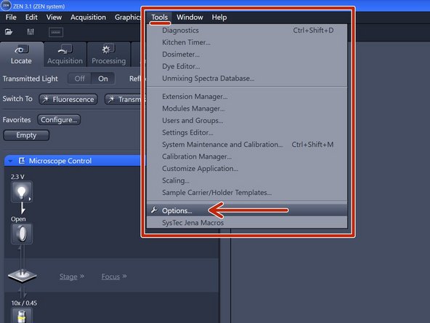Viewport: 430px width, 323px height.
Task: Open the Acquisition menu
Action: 88,17
